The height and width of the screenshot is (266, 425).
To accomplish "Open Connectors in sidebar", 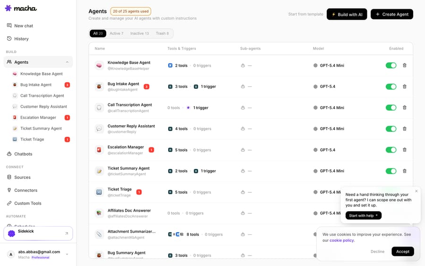I will tap(22, 190).
